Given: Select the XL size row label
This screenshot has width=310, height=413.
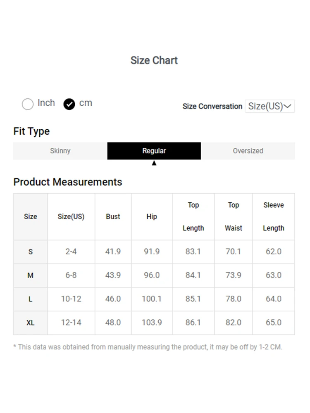Looking at the screenshot, I should (31, 323).
